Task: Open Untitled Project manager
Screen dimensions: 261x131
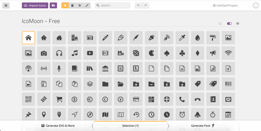Action: [225, 5]
